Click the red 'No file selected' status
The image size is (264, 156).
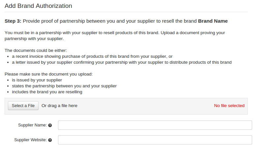tap(229, 106)
